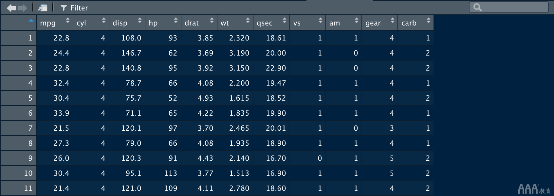
Task: Sort by am column arrows
Action: click(357, 21)
